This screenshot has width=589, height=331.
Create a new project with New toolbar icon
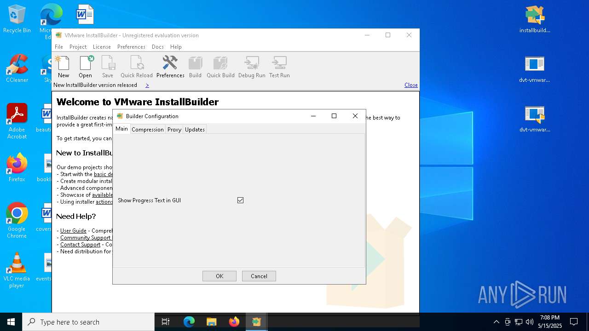64,67
